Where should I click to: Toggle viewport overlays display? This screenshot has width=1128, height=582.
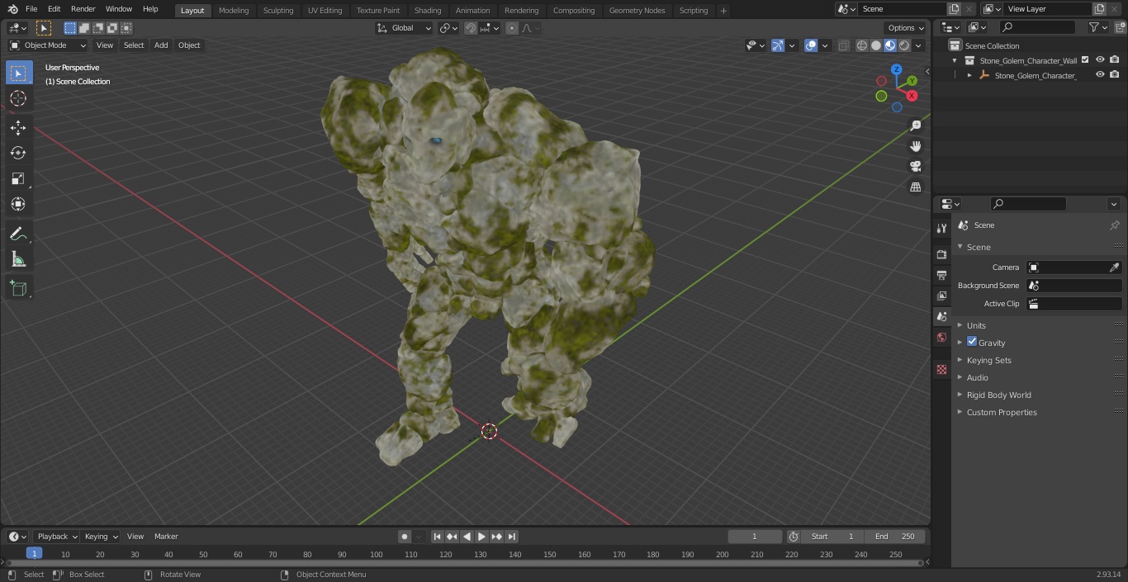click(x=811, y=45)
